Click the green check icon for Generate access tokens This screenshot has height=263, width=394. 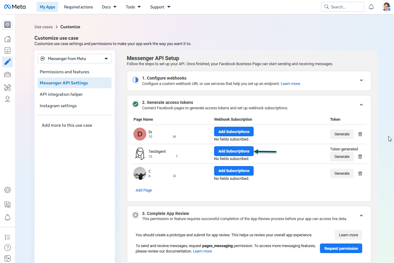tap(136, 104)
